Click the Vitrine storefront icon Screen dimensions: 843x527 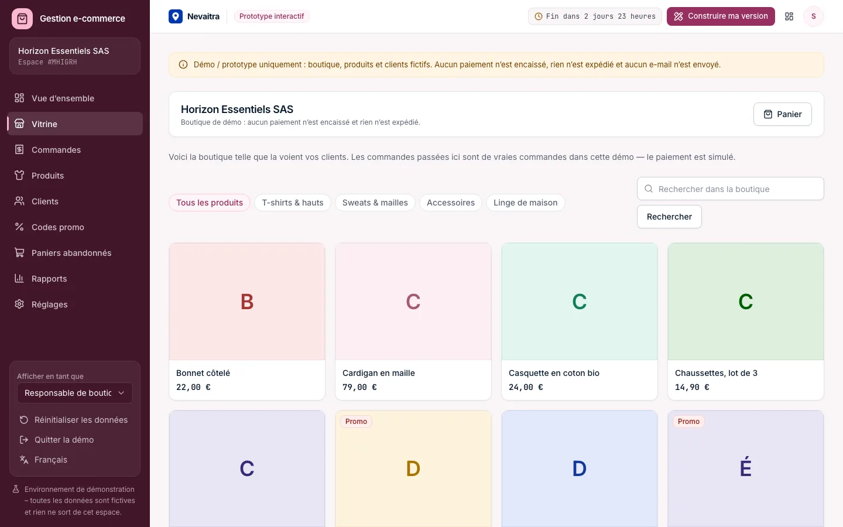[19, 124]
